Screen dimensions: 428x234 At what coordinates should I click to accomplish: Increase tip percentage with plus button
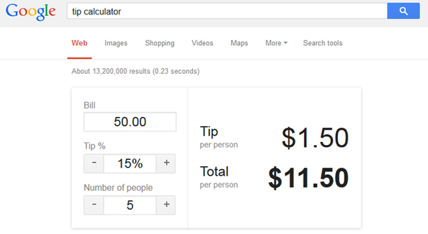[x=166, y=164]
